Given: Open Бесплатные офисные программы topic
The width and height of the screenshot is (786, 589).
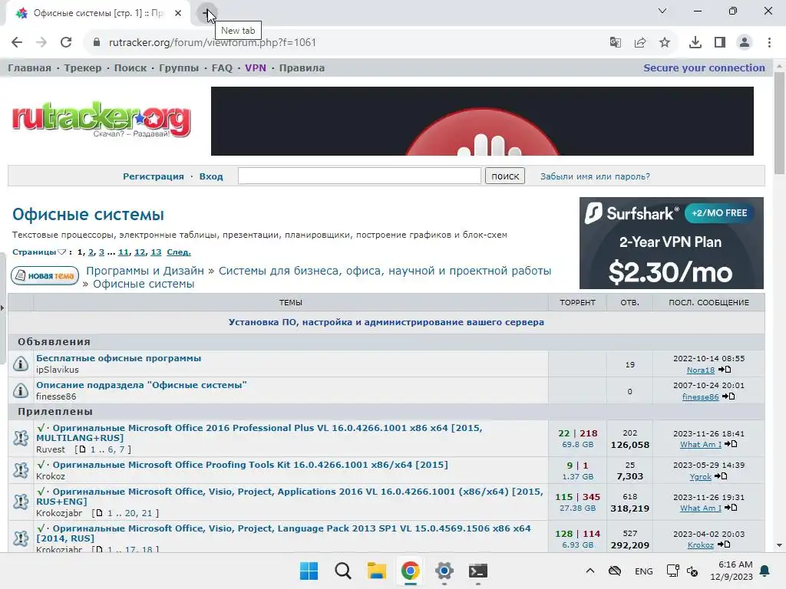Looking at the screenshot, I should (118, 358).
